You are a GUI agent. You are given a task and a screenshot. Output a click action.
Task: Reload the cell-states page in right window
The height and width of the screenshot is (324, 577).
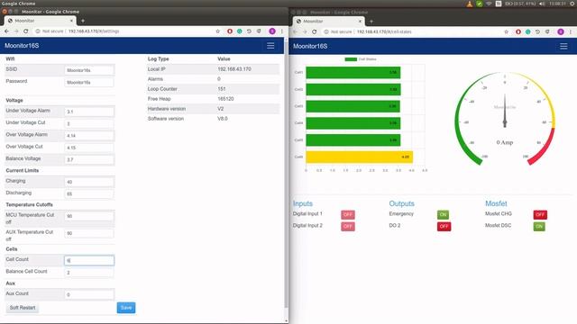(x=315, y=32)
